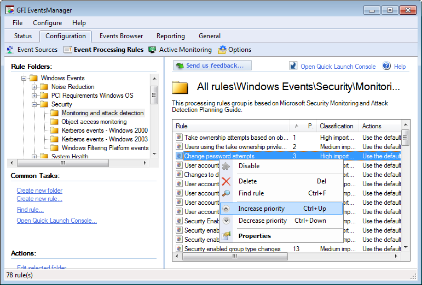Sort by the Rule column header
The height and width of the screenshot is (285, 422).
[x=232, y=126]
